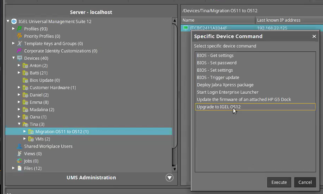Screen dimensions: 323x194
Task: Select Update firmware of HP G5 Dock command
Action: coord(255,100)
